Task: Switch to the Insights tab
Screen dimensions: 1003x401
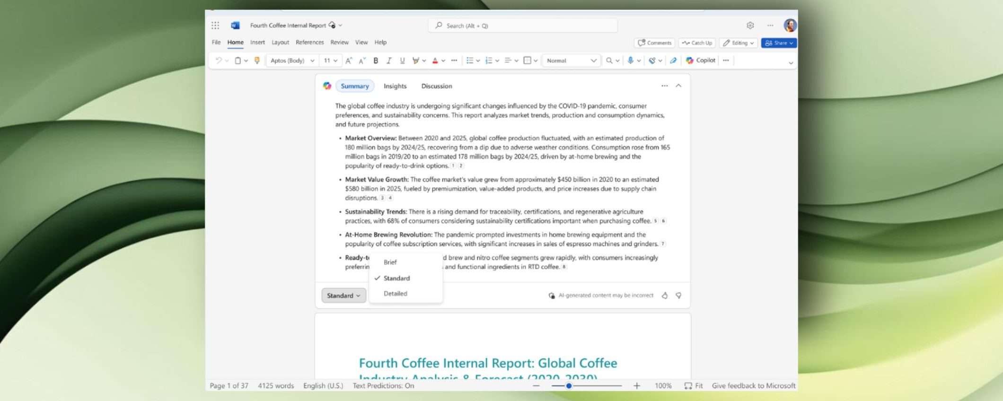Action: point(395,86)
